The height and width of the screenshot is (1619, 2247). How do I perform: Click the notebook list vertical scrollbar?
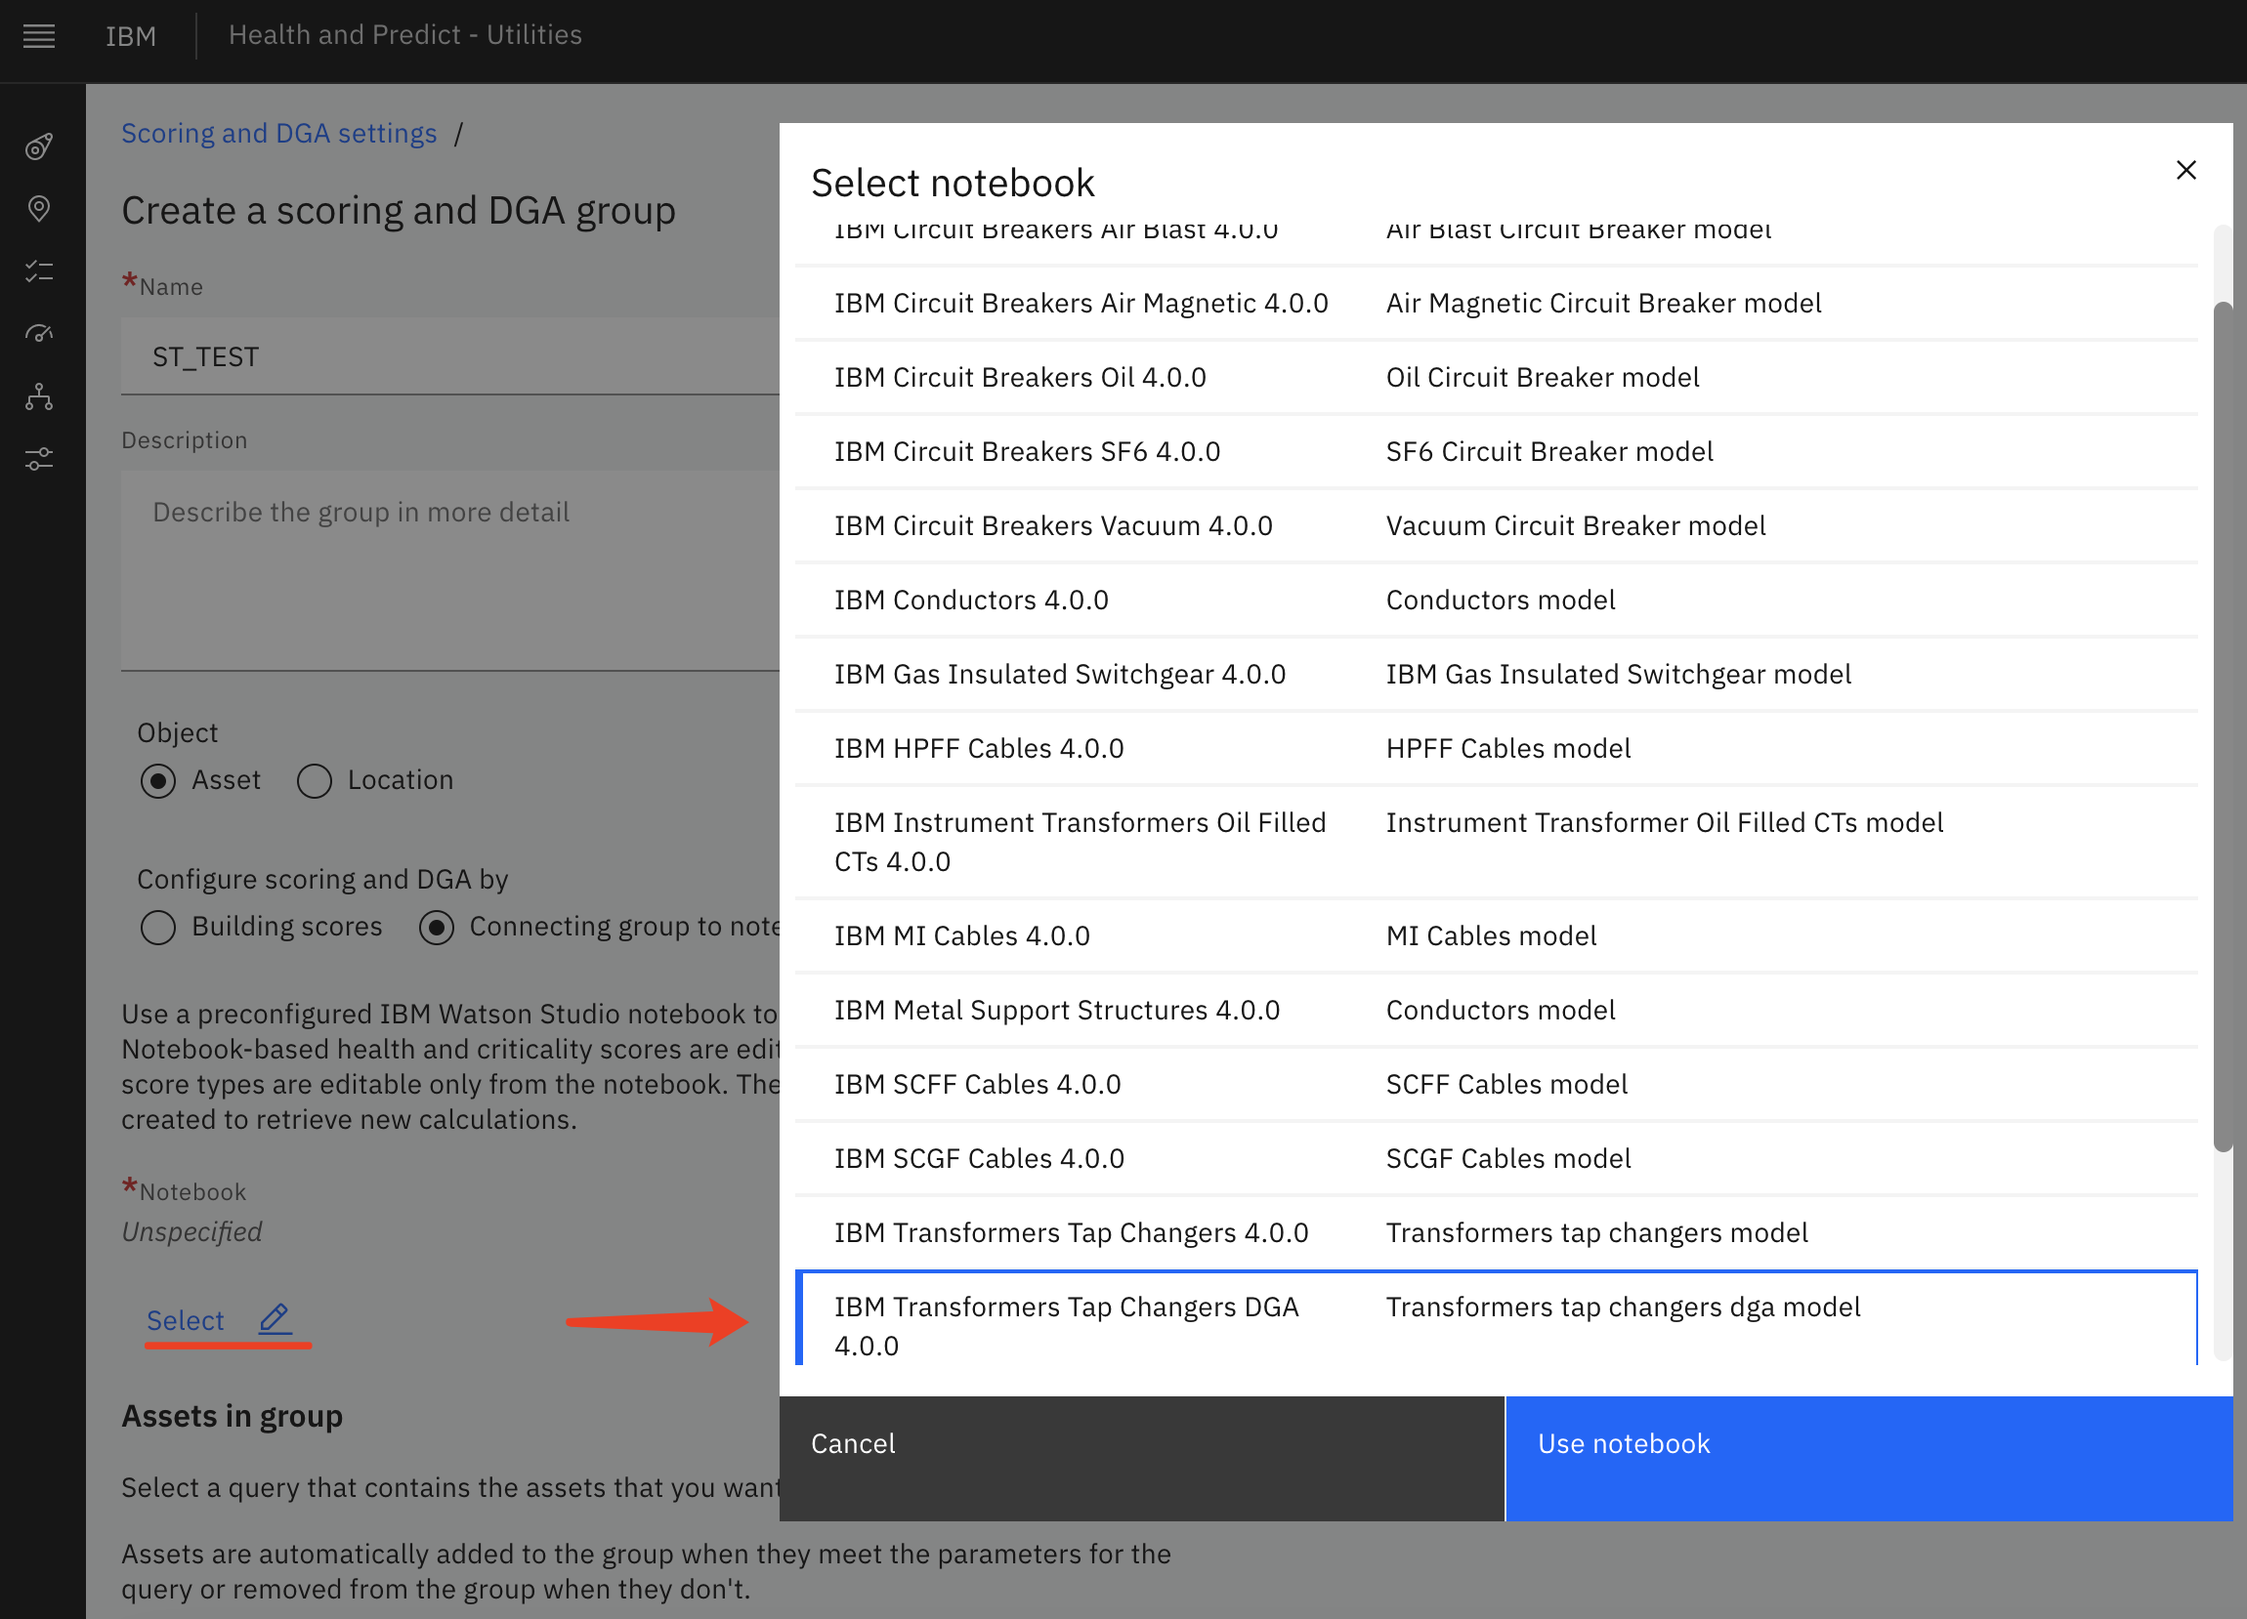tap(2224, 726)
